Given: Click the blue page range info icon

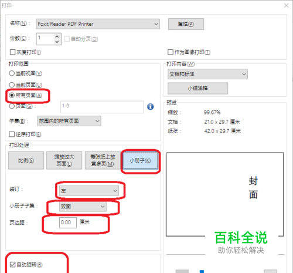Looking at the screenshot, I should click(x=150, y=107).
